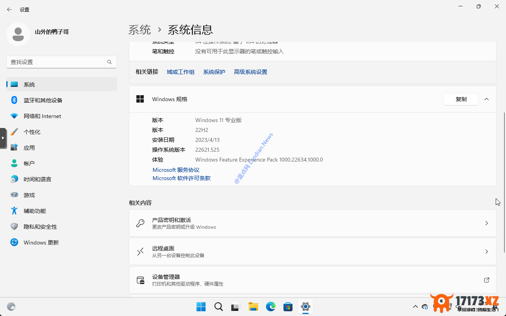Click the paintbrush personalization icon
Screen dimensions: 506x316
point(14,132)
